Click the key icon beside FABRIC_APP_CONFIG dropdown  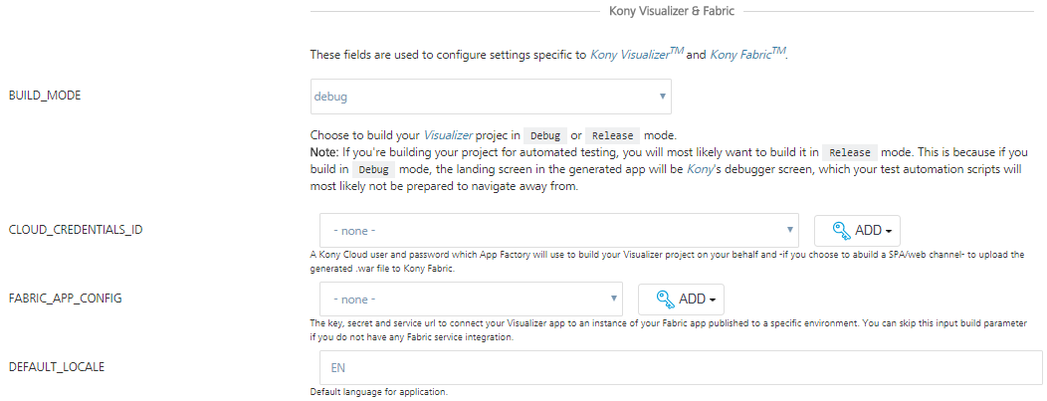click(x=663, y=299)
